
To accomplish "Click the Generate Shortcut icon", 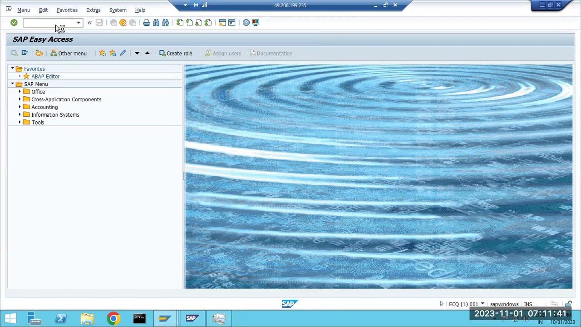I will (232, 23).
